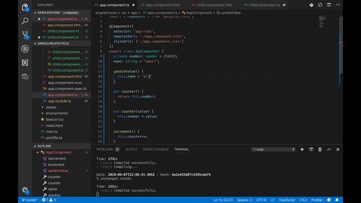Switch to child.component.html editor tab
The height and width of the screenshot is (203, 361).
coord(214,5)
